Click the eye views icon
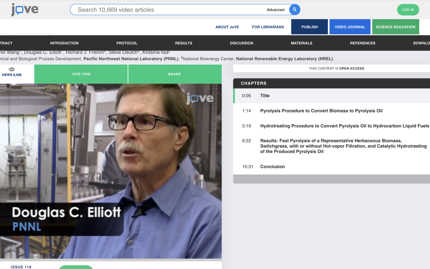Image resolution: width=430 pixels, height=269 pixels. [x=11, y=69]
